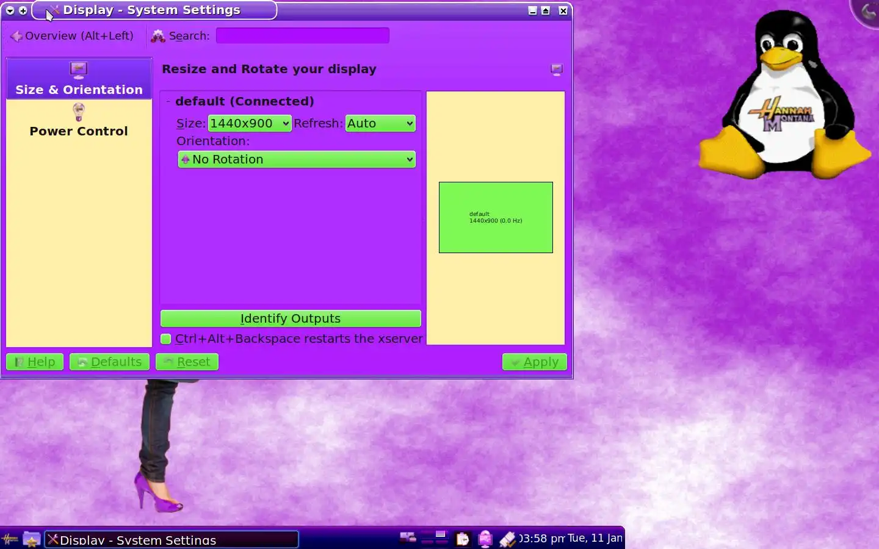Switch to Display - System Settings taskbar entry

172,539
